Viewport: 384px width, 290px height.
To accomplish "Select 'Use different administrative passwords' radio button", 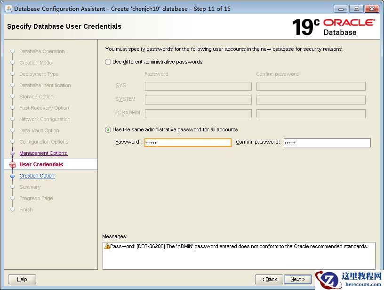I will tap(108, 62).
